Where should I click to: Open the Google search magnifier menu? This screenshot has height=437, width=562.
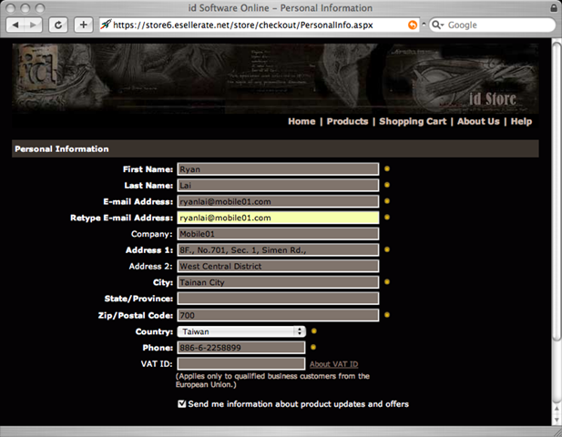point(437,25)
